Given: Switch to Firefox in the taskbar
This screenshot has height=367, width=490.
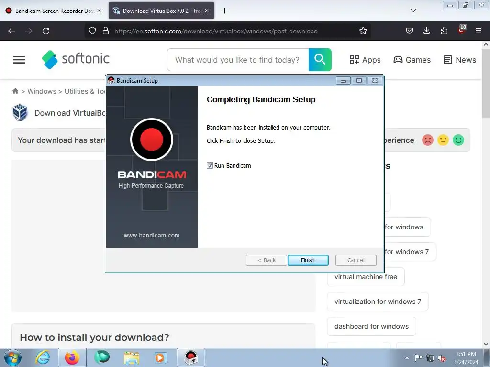Looking at the screenshot, I should point(72,357).
